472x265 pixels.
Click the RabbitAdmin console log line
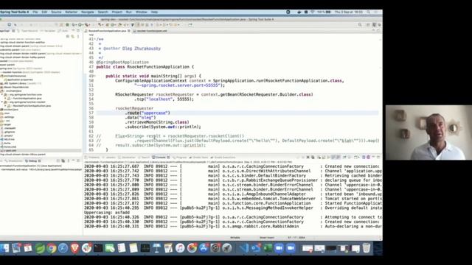click(x=233, y=227)
